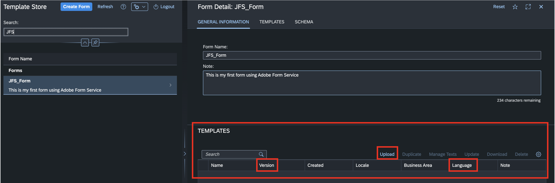Expand the splitter arrow between panels
Image resolution: width=555 pixels, height=183 pixels.
[185, 154]
